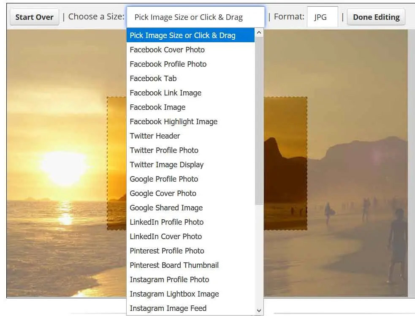Select Facebook Cover Photo option
Image resolution: width=415 pixels, height=316 pixels.
190,50
